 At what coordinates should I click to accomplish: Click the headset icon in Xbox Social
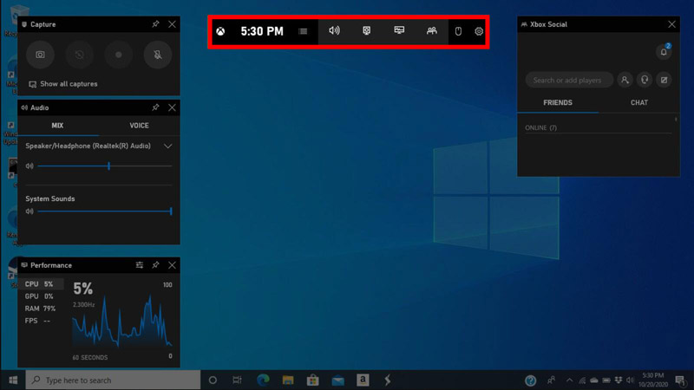[644, 80]
